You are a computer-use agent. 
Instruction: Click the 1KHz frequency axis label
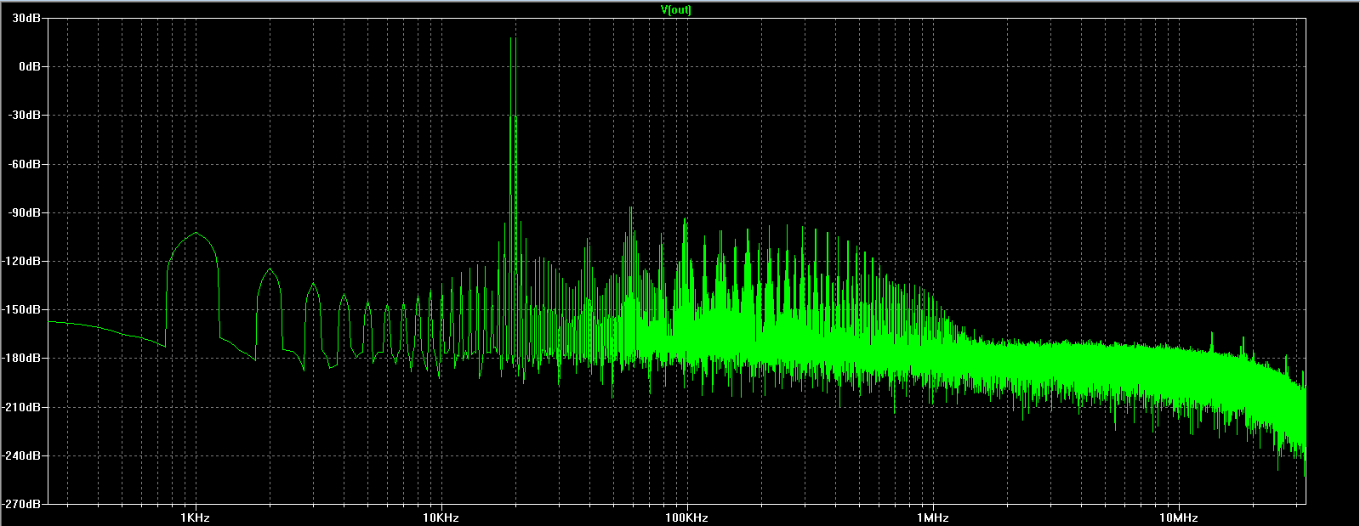click(195, 518)
